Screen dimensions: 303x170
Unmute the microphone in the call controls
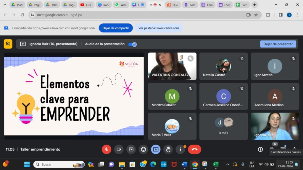(107, 149)
